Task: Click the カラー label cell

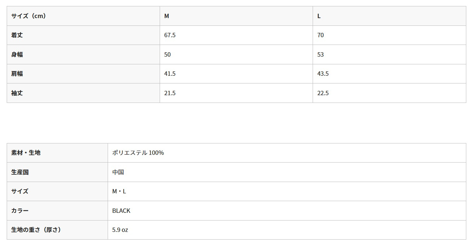Action: [57, 210]
